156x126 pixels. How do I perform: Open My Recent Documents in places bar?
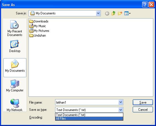tap(15, 28)
